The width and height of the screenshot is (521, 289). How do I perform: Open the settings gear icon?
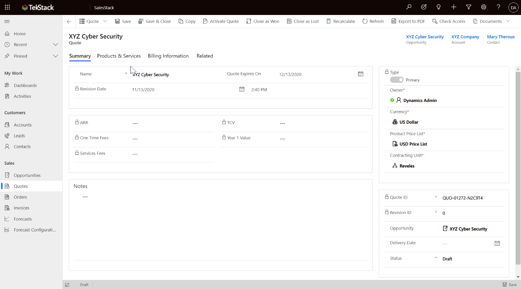click(484, 7)
